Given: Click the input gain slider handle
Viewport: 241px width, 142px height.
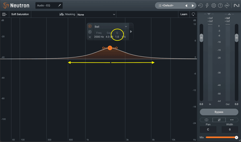Looking at the screenshot, I should pos(201,38).
